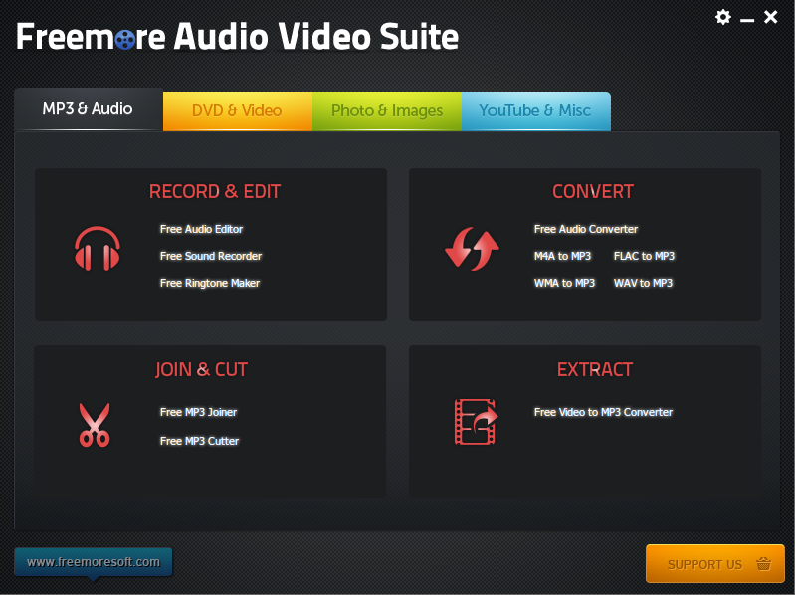Open settings via the gear icon
795x595 pixels.
pos(723,17)
